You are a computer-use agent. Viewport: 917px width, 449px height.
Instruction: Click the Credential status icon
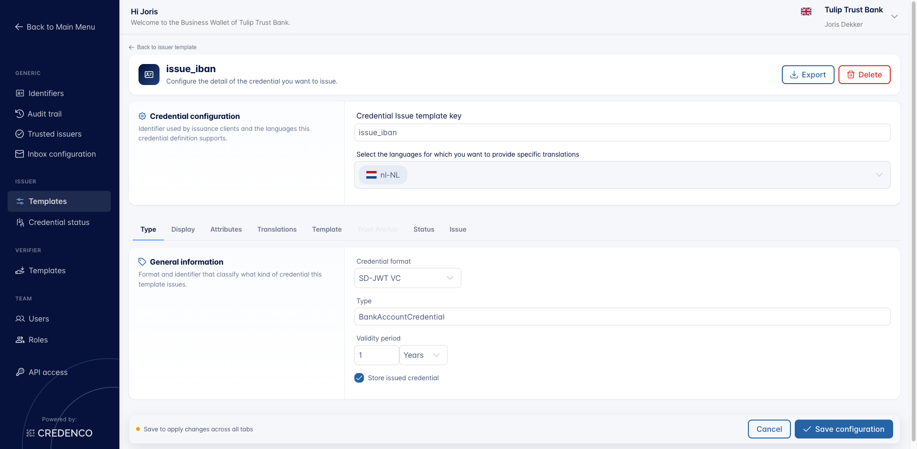[20, 223]
